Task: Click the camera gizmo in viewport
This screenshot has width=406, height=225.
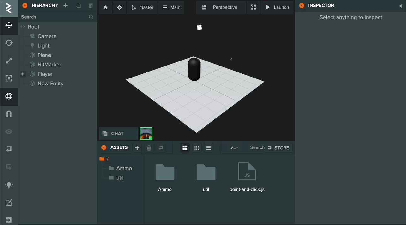Action: pyautogui.click(x=200, y=27)
